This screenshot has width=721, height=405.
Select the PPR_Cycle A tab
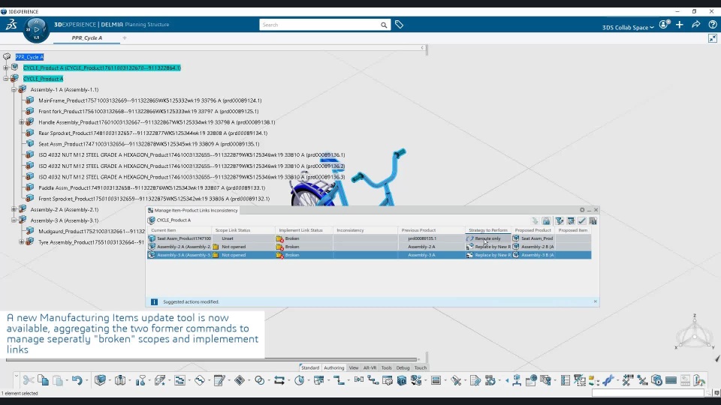click(87, 38)
